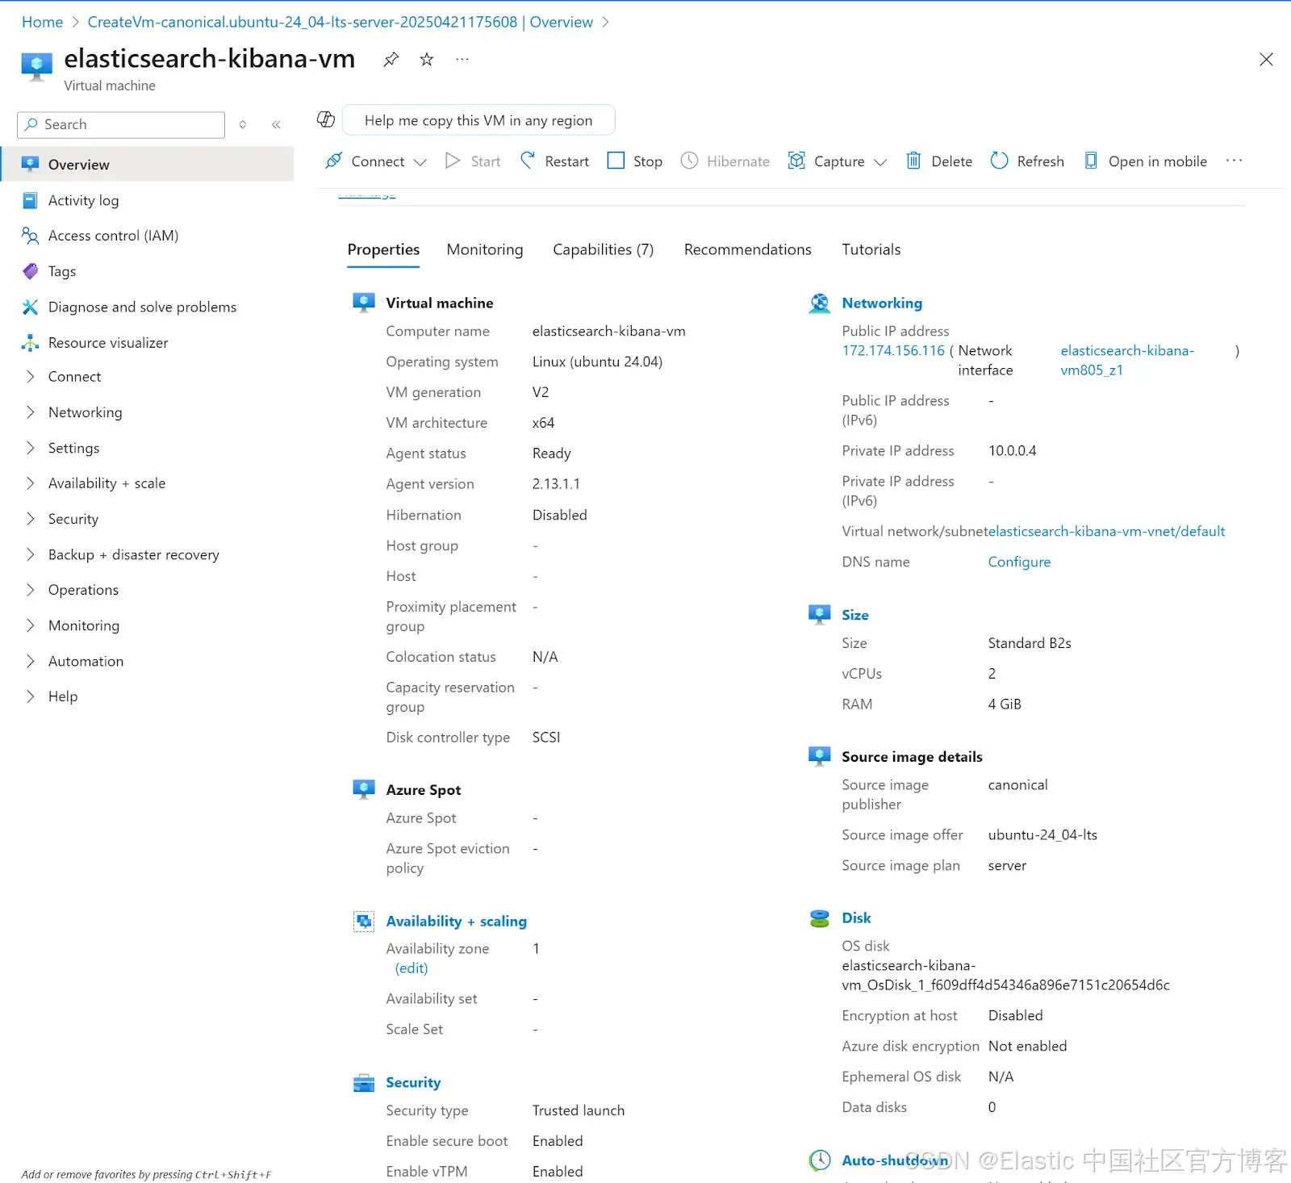Click Configure for DNS name
This screenshot has width=1291, height=1183.
pos(1019,562)
